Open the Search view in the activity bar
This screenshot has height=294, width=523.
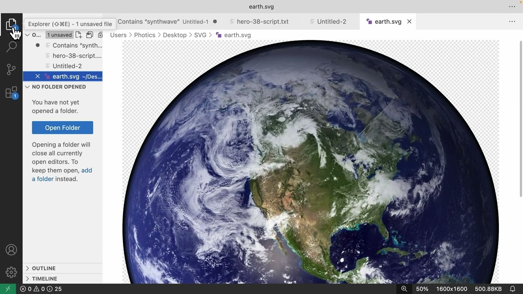[x=11, y=46]
